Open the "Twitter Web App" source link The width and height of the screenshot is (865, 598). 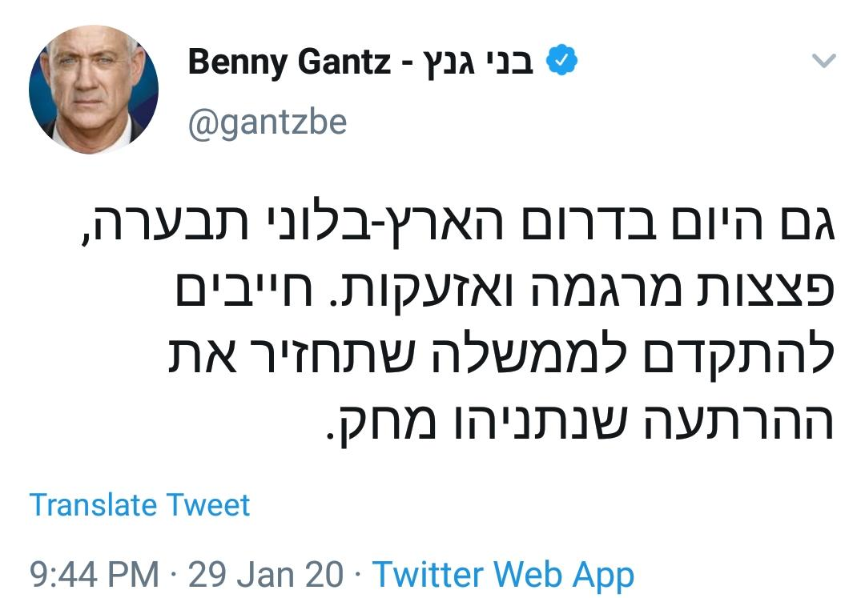point(503,574)
